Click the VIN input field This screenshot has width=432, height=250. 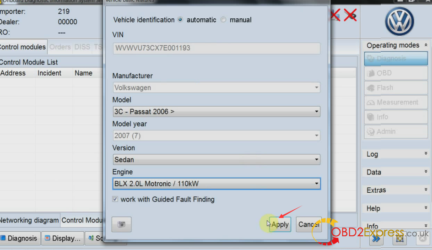(x=216, y=48)
